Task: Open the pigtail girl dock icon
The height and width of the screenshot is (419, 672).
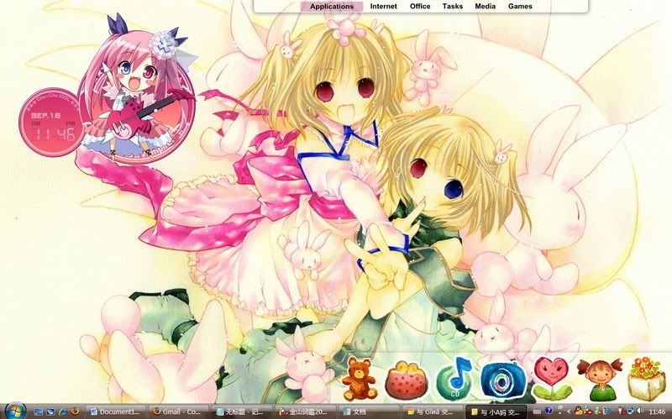Action: point(600,378)
